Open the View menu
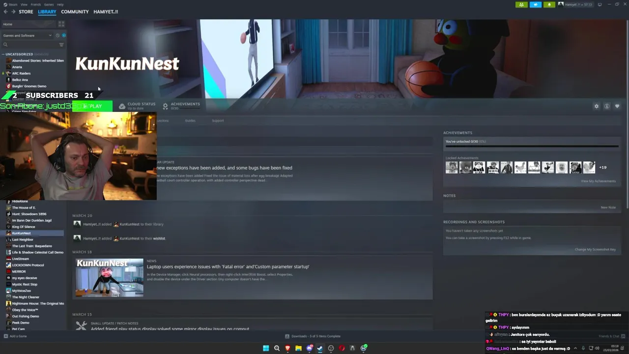The image size is (629, 354). pos(24,4)
